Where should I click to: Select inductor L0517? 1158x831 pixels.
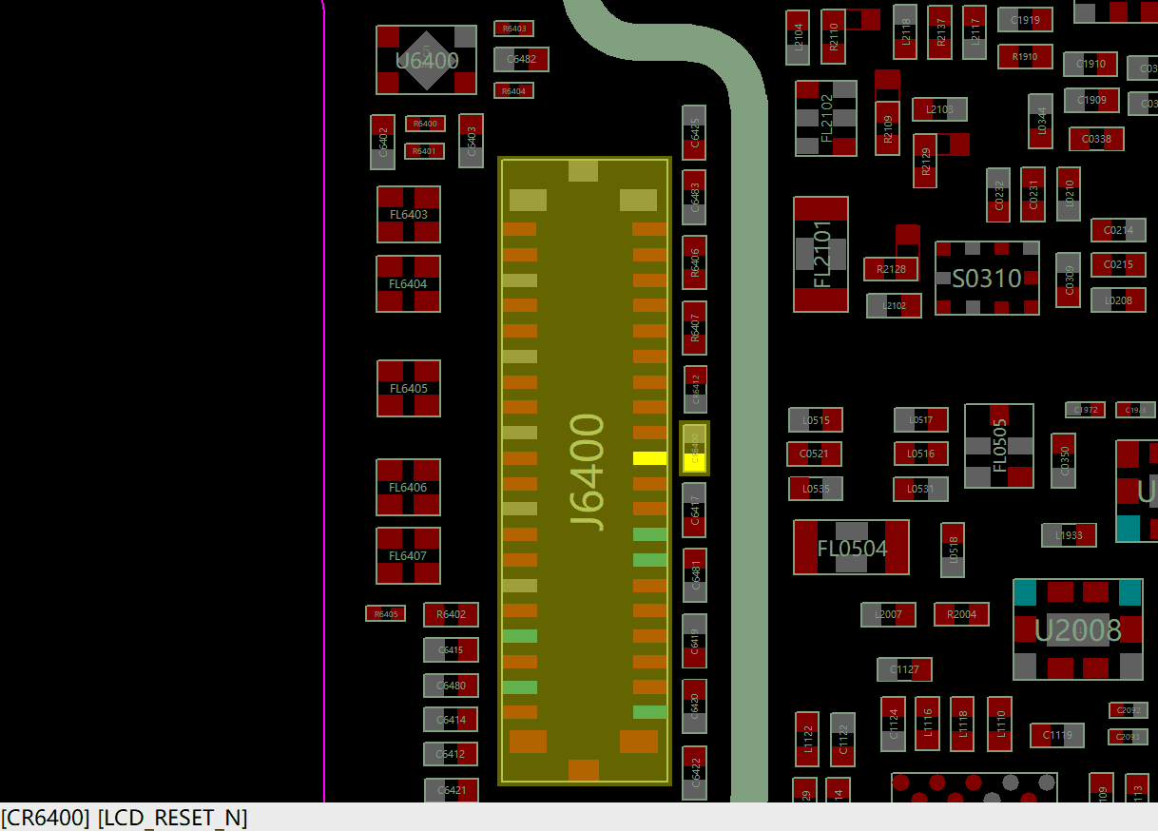921,420
